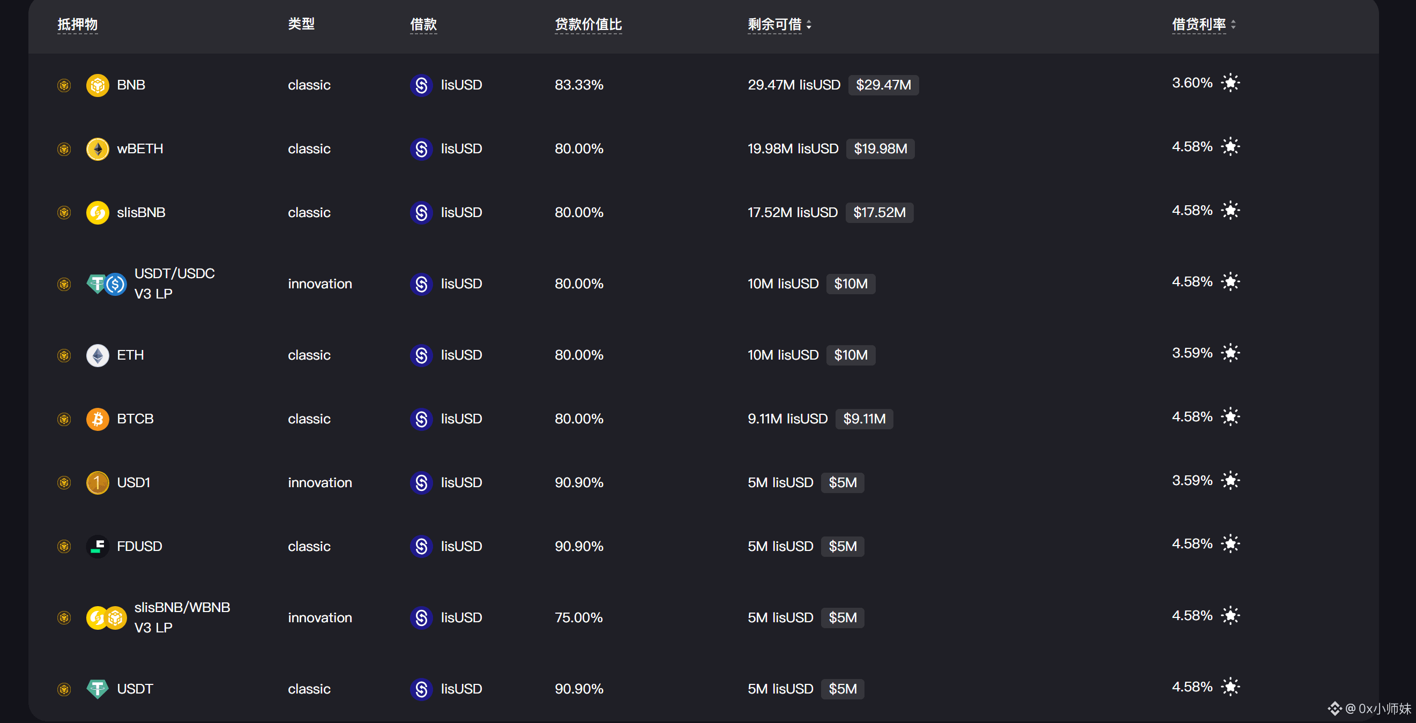Click the star icon beside BNB's 3.60% rate
The image size is (1416, 723).
click(x=1230, y=83)
